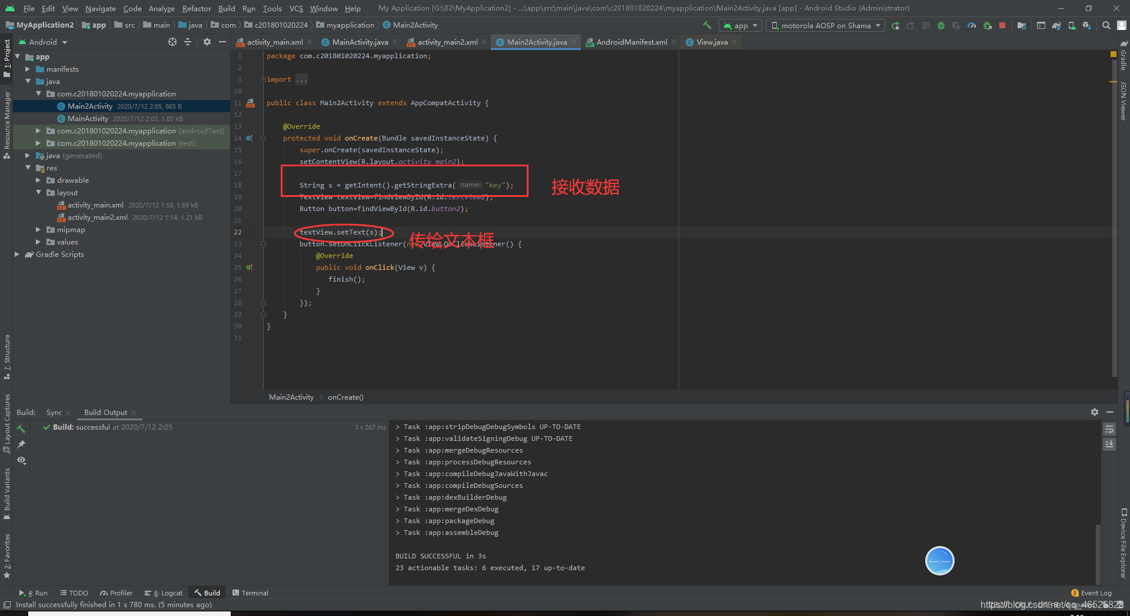Click the related XML file gutter icon on line 11
This screenshot has height=616, width=1130.
[250, 103]
